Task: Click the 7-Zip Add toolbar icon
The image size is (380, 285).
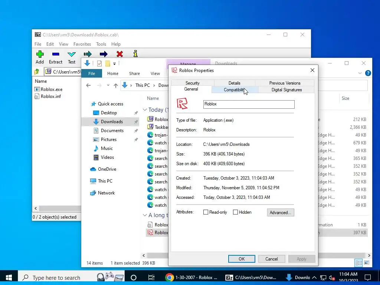Action: pyautogui.click(x=40, y=54)
